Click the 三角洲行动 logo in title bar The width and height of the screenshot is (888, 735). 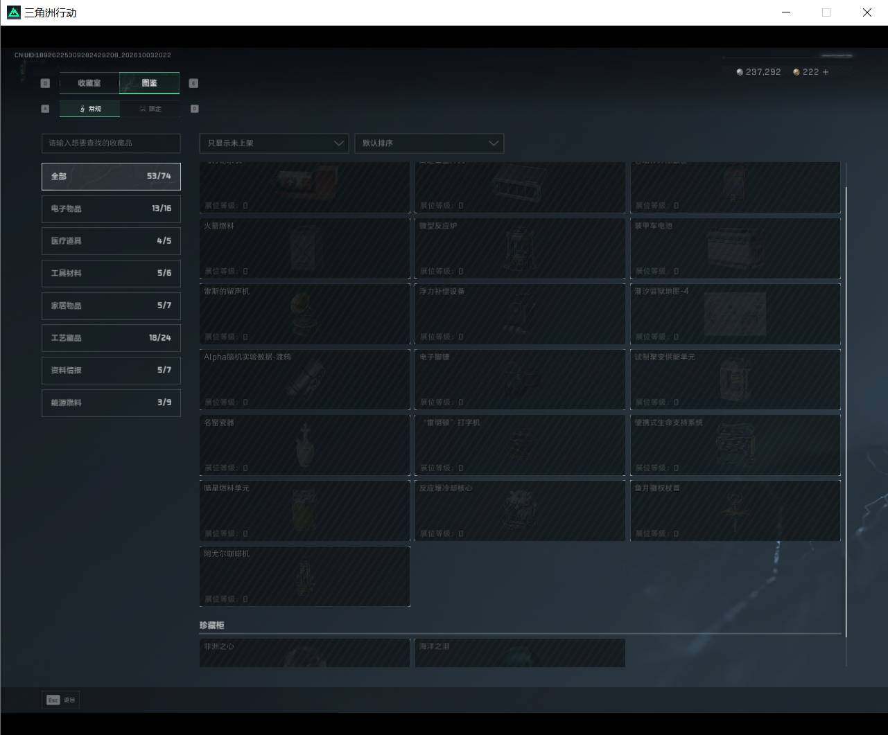tap(14, 12)
